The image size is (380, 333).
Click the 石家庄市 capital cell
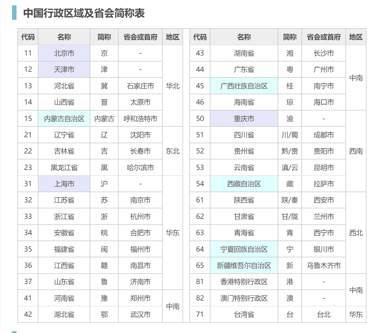coord(140,86)
